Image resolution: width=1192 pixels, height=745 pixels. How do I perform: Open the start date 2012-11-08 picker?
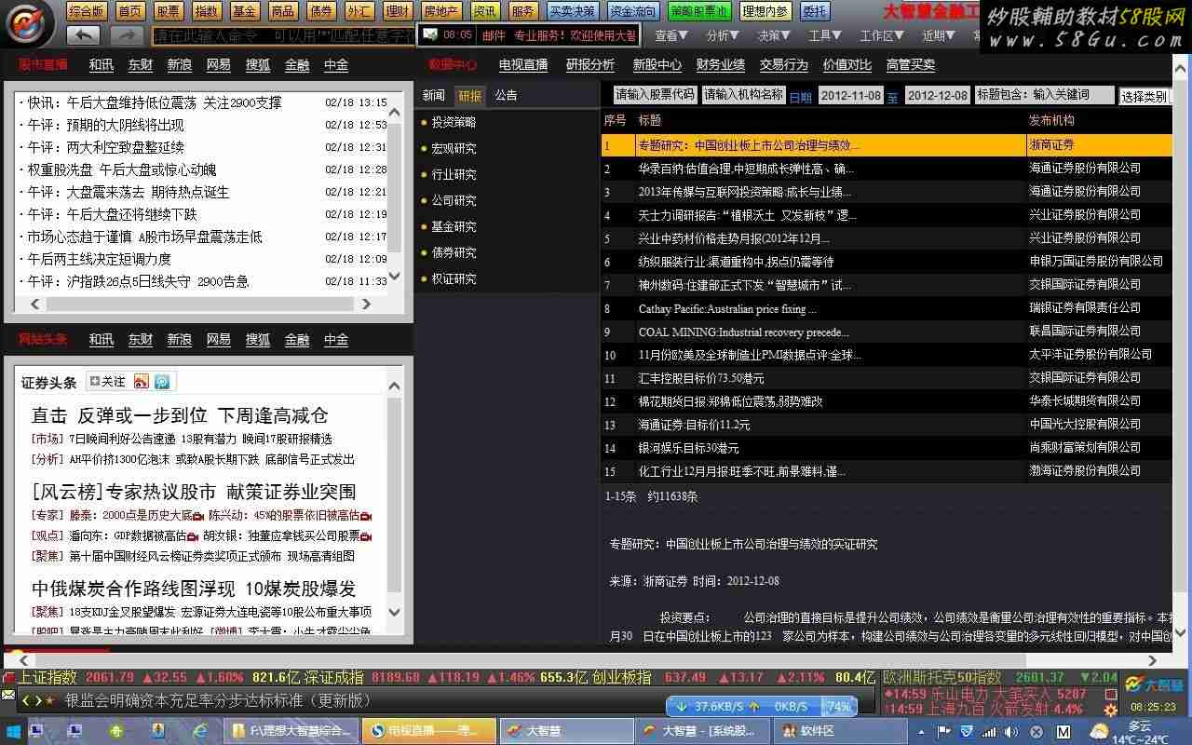tap(850, 95)
